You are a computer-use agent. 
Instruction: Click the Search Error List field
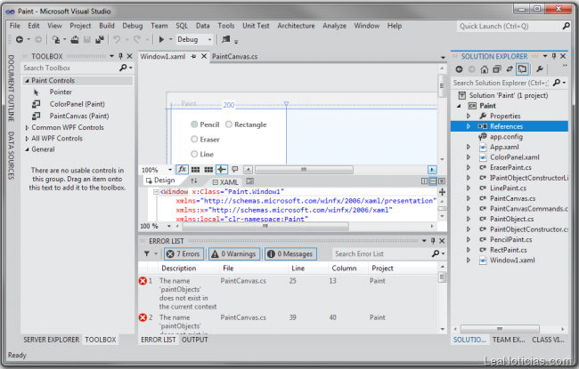pos(382,253)
